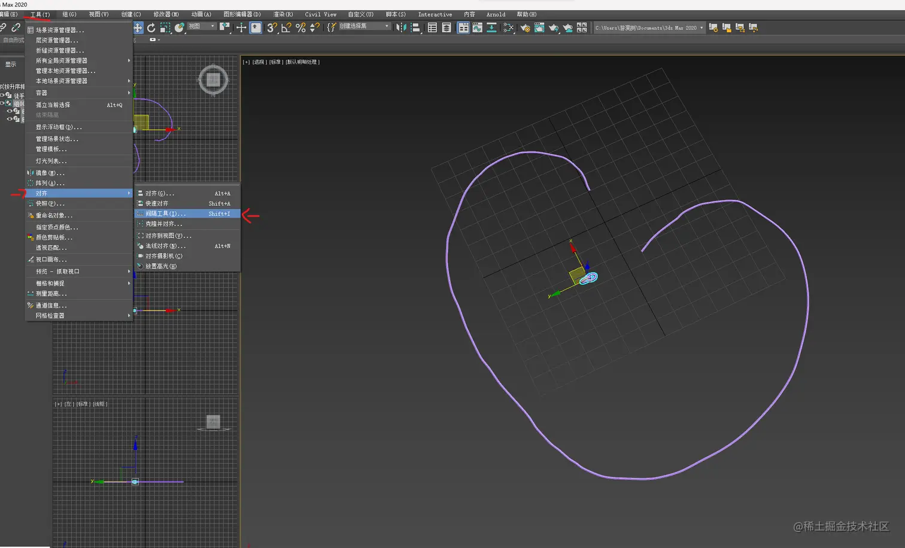Expand the 所有全局资源管理器 submenu
The height and width of the screenshot is (548, 905).
pyautogui.click(x=79, y=60)
